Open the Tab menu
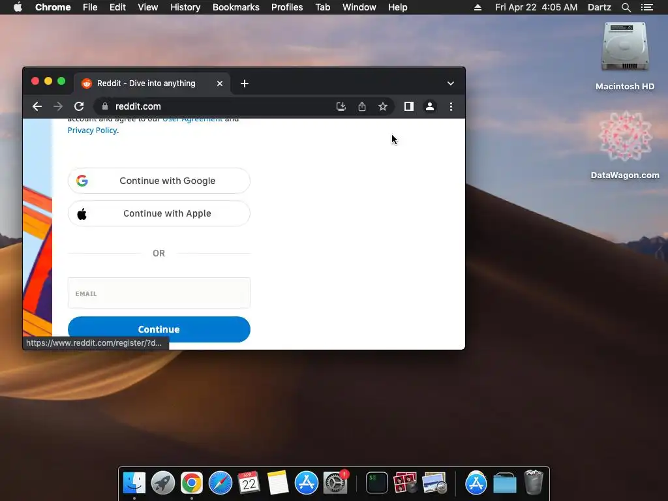 [x=322, y=7]
